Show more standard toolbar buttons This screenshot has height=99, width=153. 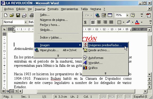click(x=142, y=15)
